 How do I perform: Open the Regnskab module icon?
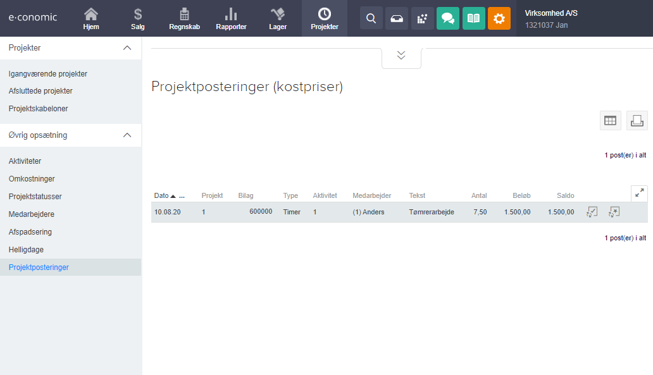[x=184, y=18]
